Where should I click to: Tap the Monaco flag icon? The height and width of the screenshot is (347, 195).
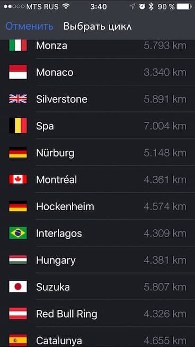[x=18, y=72]
